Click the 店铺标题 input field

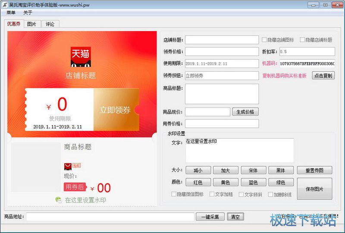click(x=222, y=40)
